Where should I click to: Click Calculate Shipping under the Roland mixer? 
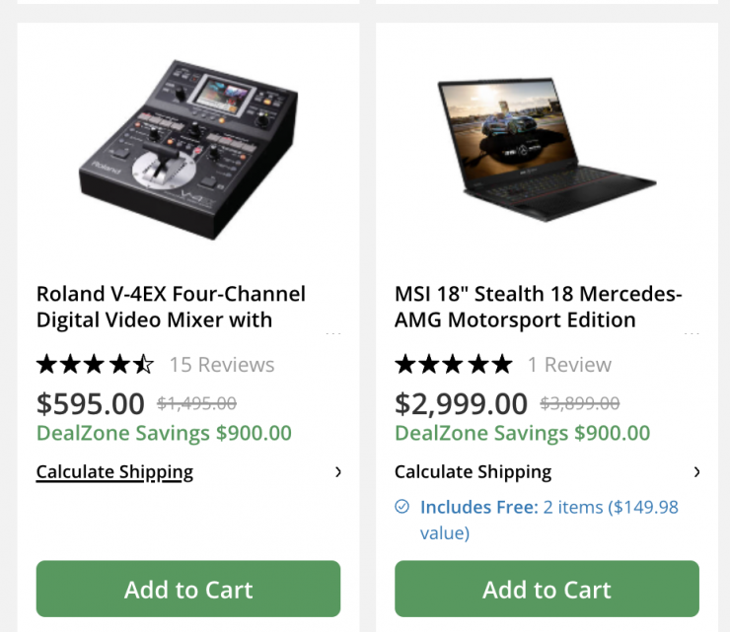[114, 471]
